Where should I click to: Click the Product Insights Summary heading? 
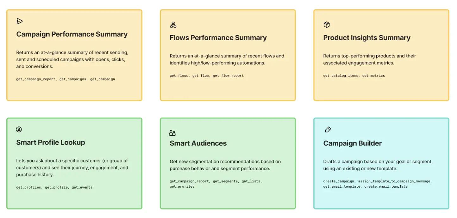366,37
